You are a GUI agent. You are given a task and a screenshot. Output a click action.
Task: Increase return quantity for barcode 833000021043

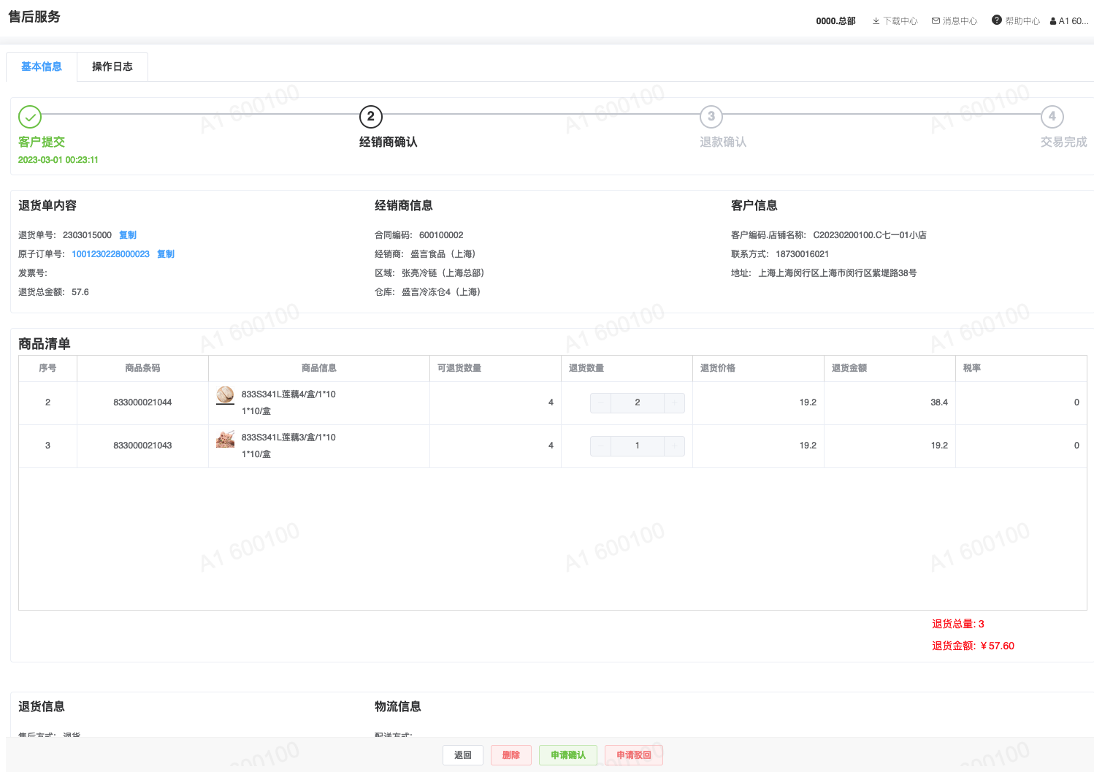[674, 446]
